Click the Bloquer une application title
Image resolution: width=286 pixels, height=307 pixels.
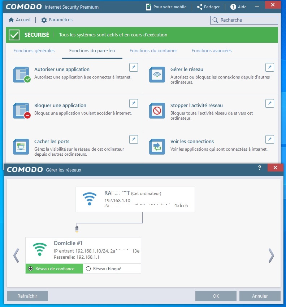60,105
